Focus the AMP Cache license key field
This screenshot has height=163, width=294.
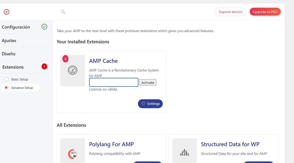(114, 82)
